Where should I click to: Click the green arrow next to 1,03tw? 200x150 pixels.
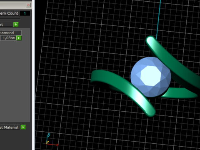(19, 38)
